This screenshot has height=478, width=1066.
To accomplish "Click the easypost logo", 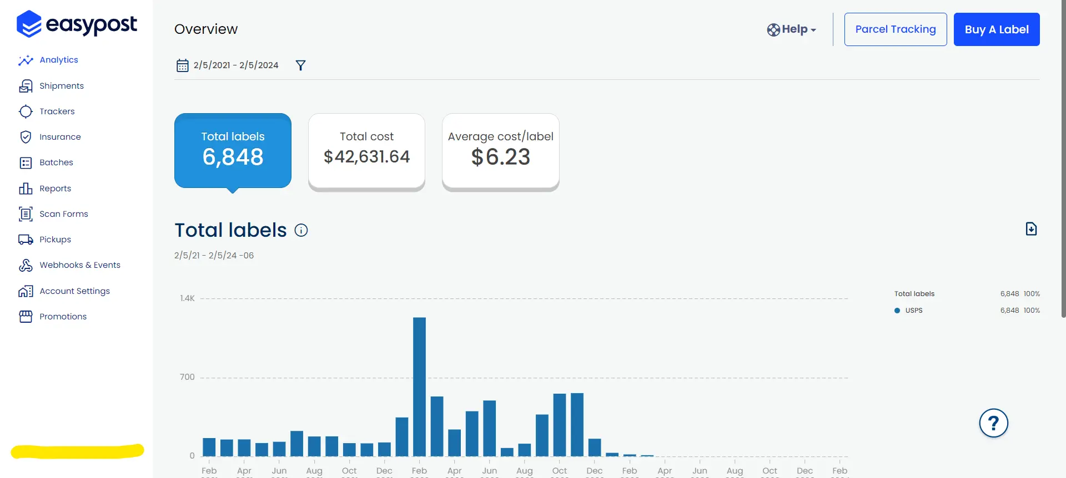I will coord(77,24).
